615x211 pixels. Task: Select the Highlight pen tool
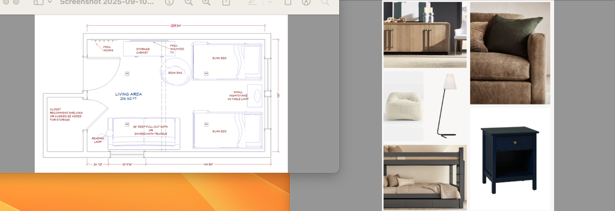point(252,2)
